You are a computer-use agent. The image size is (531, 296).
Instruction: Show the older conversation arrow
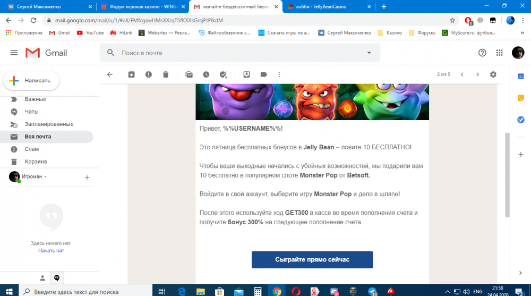coord(477,74)
